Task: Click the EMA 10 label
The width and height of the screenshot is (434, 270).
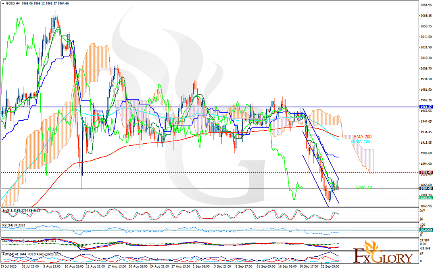Action: [x=364, y=188]
